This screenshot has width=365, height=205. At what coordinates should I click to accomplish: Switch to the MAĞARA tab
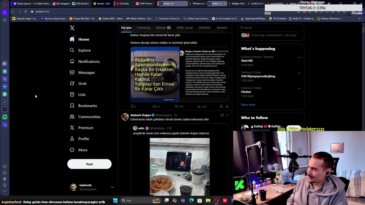(204, 28)
